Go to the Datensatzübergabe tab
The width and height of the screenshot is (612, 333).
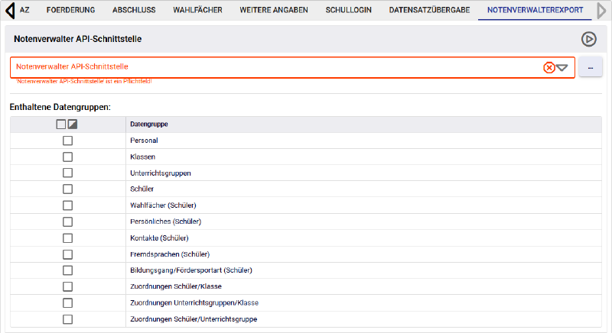[428, 10]
